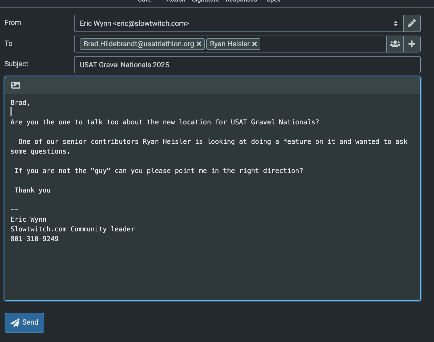Image resolution: width=434 pixels, height=342 pixels.
Task: Click empty area of message body below signature
Action: point(213,271)
